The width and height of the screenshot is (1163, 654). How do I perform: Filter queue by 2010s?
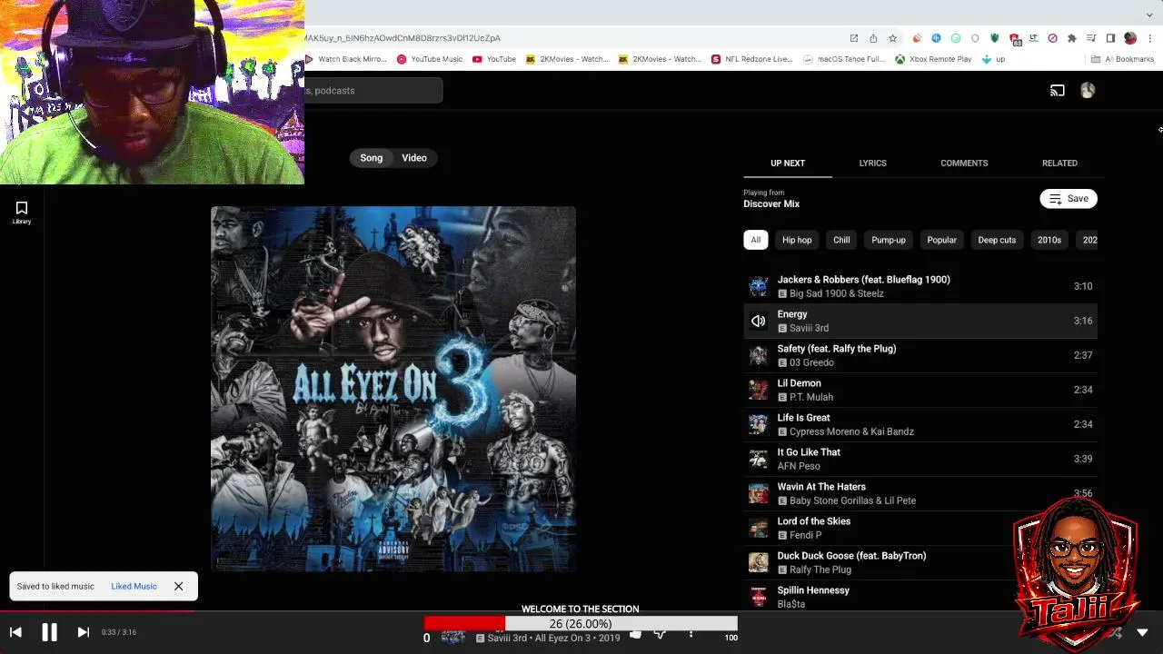click(x=1049, y=240)
